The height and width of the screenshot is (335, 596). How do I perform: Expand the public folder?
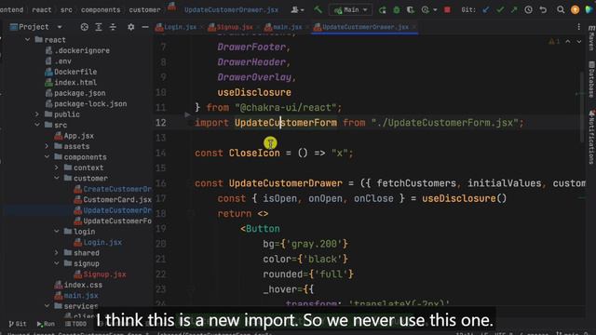pyautogui.click(x=37, y=114)
